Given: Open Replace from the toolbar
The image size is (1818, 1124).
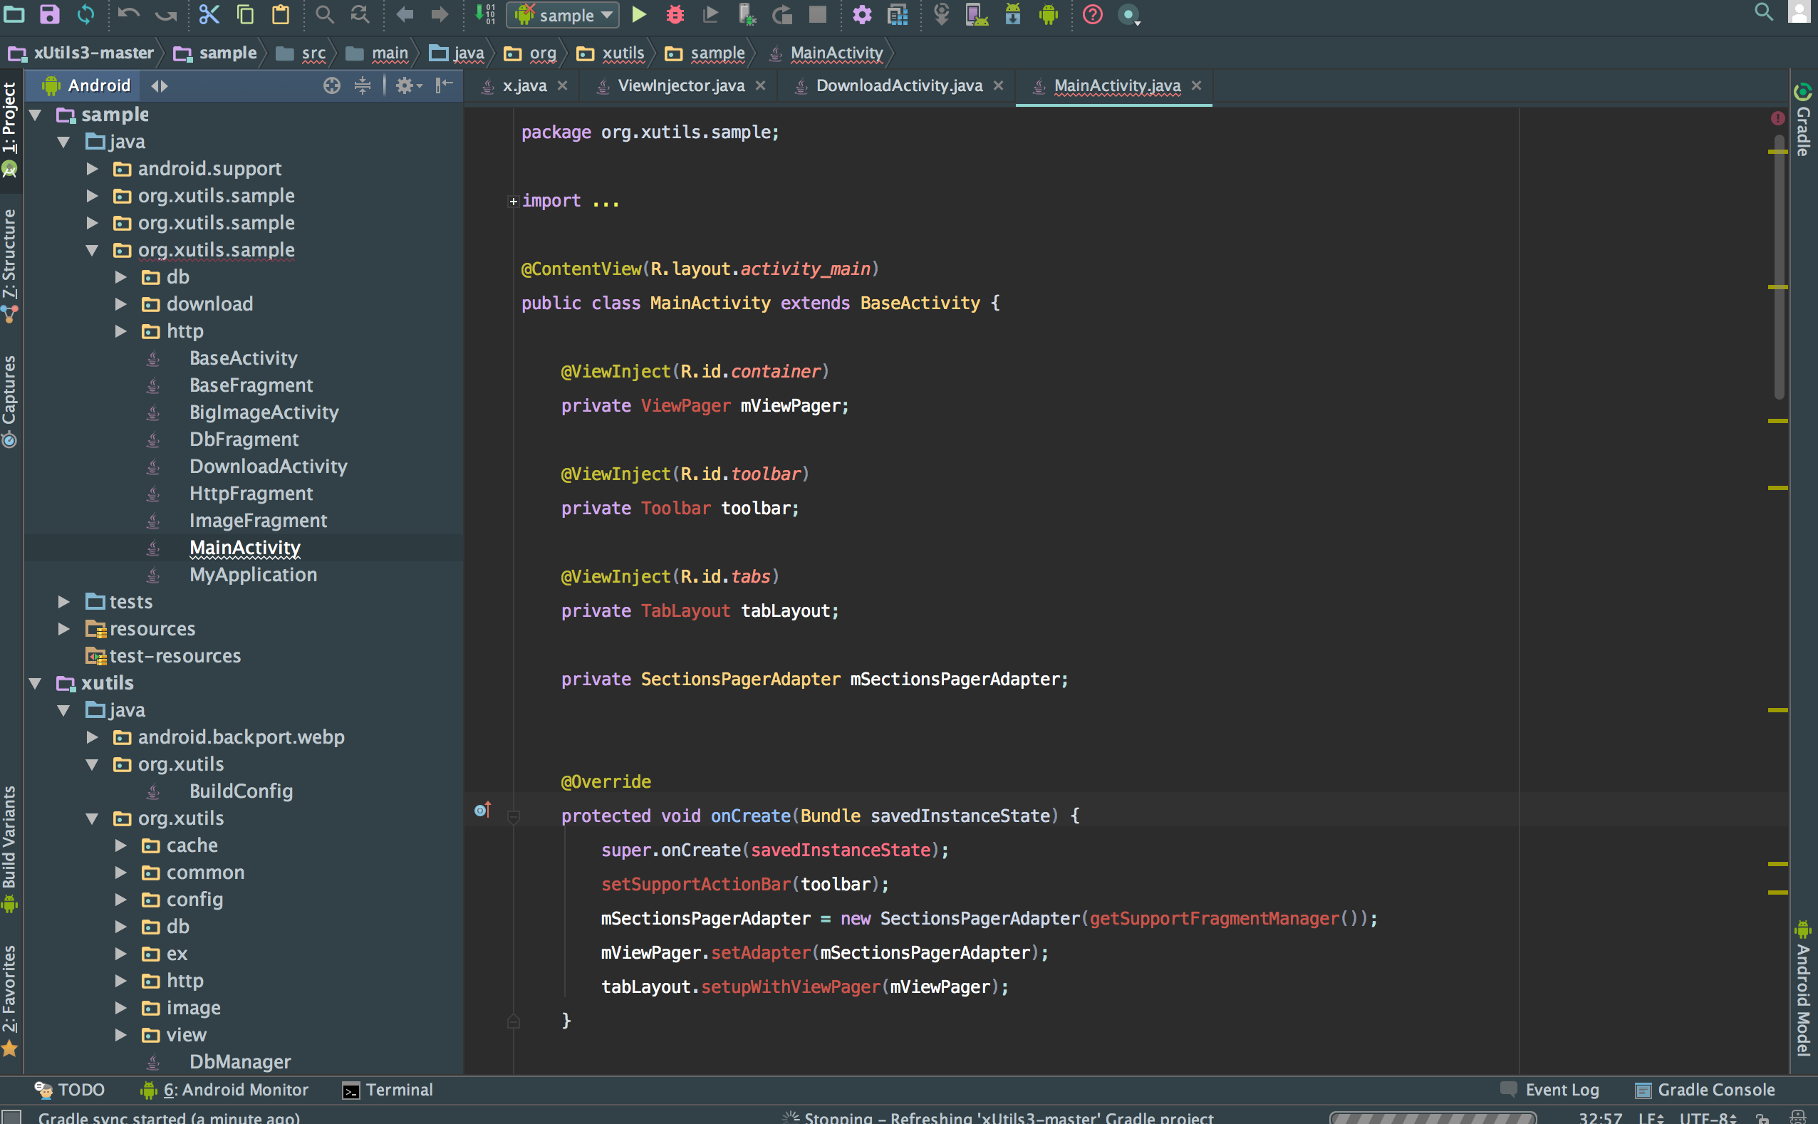Looking at the screenshot, I should tap(360, 14).
